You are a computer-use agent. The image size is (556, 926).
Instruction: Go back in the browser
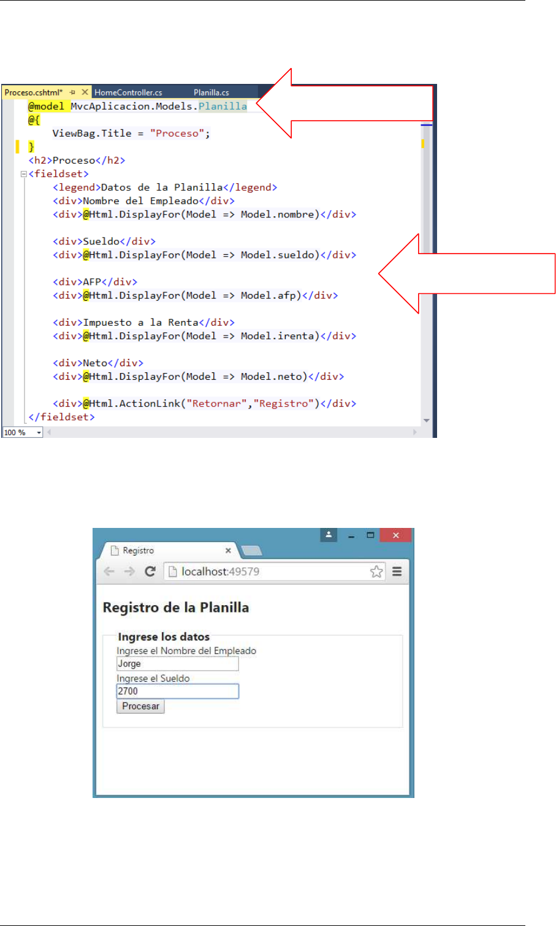[x=109, y=571]
